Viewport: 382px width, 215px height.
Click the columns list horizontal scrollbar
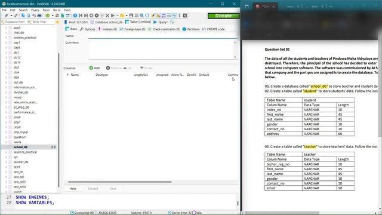(x=120, y=182)
